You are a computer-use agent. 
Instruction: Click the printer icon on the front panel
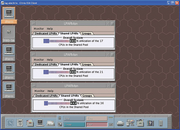pyautogui.click(x=121, y=122)
